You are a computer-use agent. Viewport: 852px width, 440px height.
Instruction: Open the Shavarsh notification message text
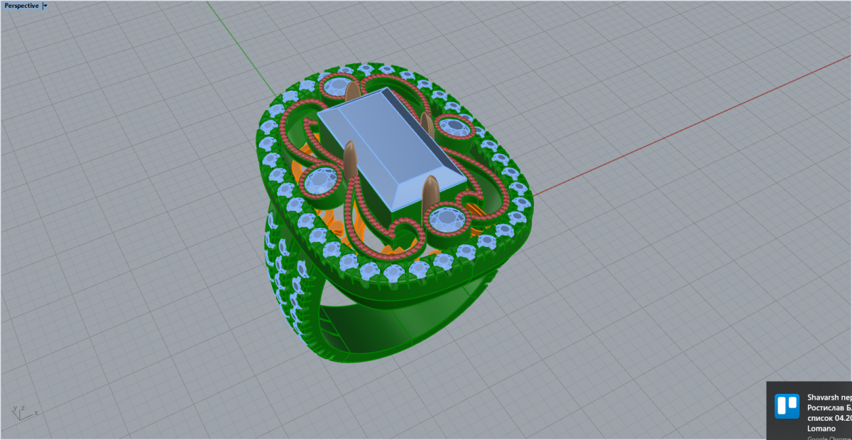click(x=829, y=397)
